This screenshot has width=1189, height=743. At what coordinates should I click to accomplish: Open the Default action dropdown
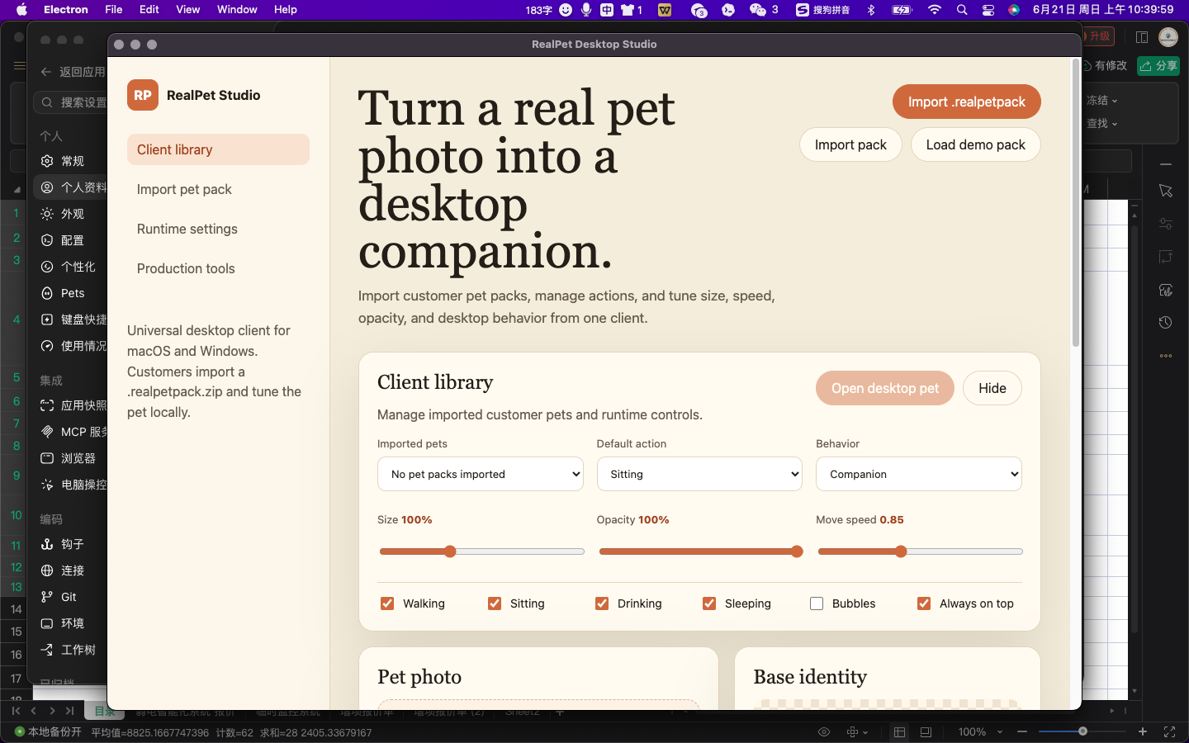699,474
